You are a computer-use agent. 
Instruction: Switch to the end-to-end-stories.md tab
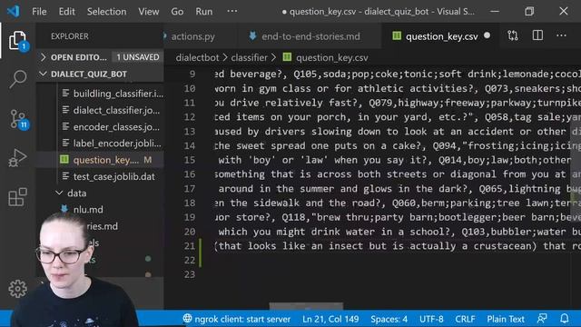coord(310,36)
